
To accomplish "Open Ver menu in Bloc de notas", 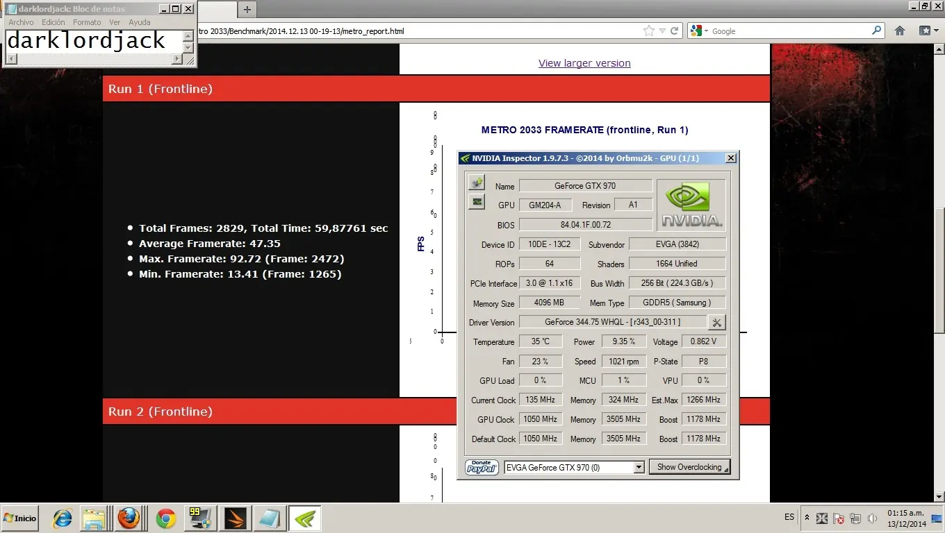I will [x=115, y=22].
